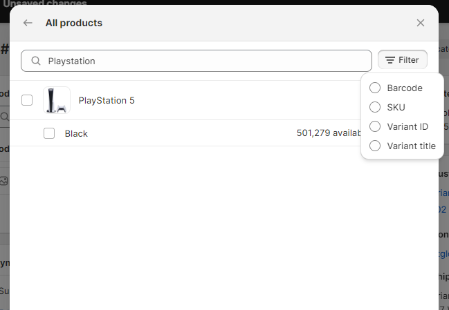
Task: Click the 501,279 available text
Action: point(329,133)
